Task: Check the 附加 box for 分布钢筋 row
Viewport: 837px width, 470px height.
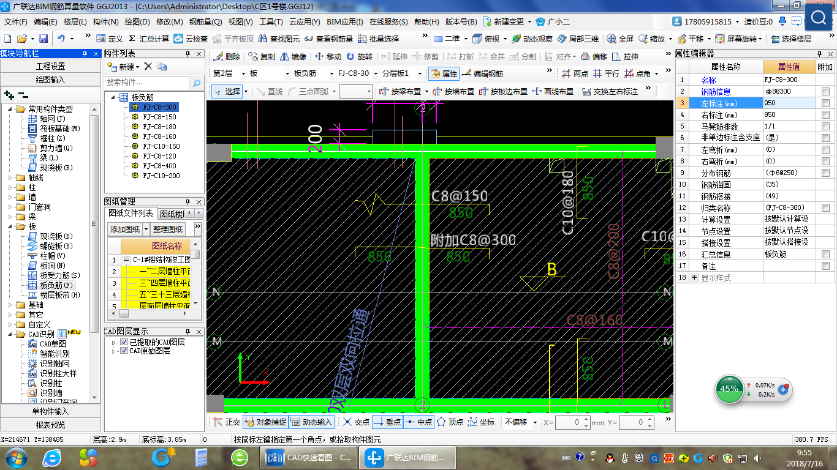Action: (x=825, y=173)
